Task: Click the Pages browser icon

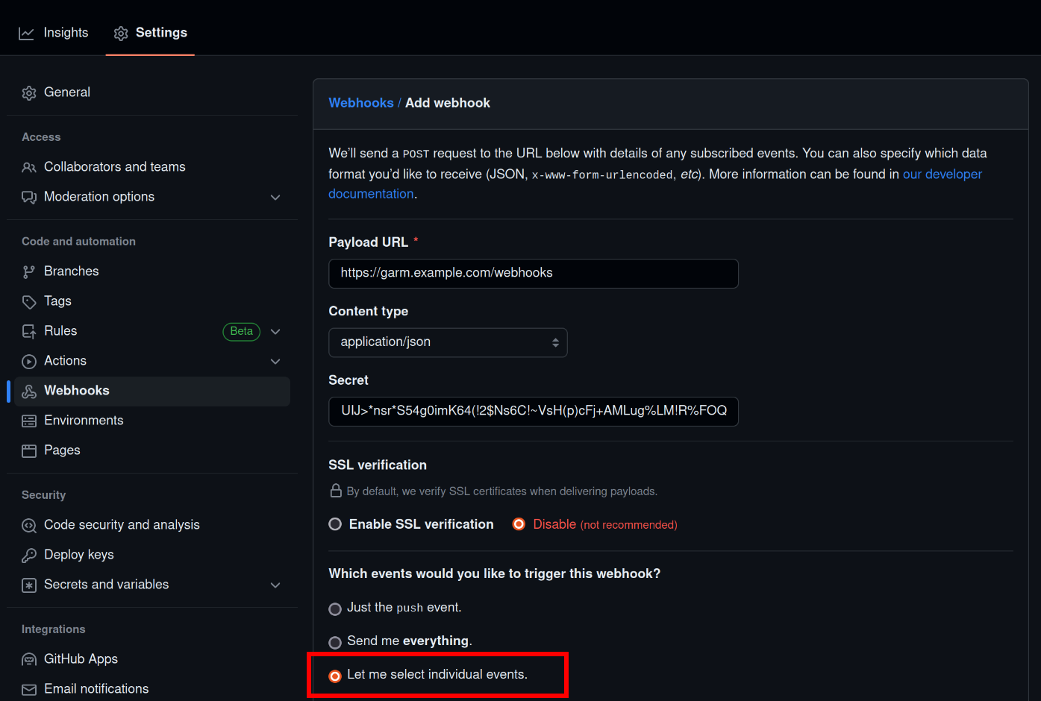Action: pos(29,451)
